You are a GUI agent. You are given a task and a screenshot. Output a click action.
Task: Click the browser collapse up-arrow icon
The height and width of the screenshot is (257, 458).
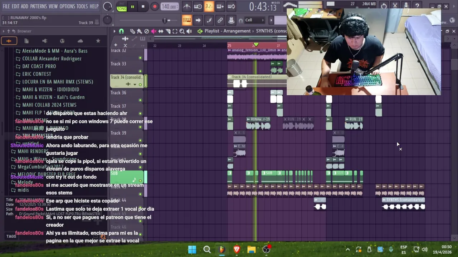[x=9, y=31]
